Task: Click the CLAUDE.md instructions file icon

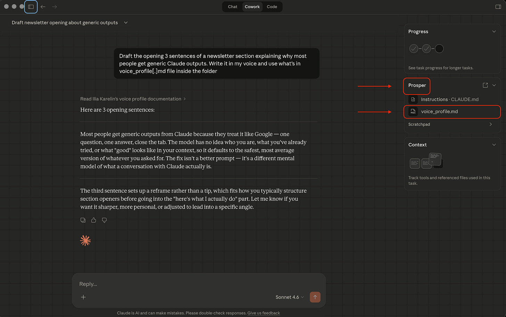Action: [413, 99]
